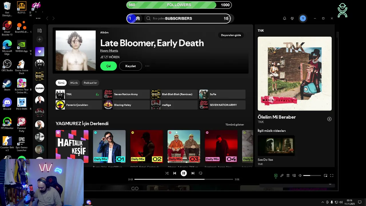
Task: Click the Manik Depresif album cover
Action: coord(295,74)
